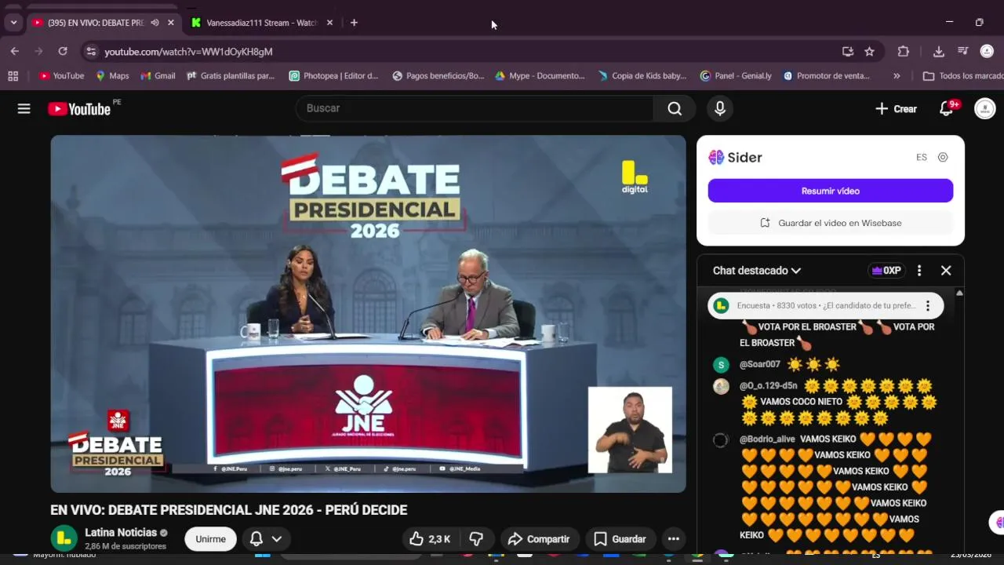This screenshot has height=565, width=1004.
Task: Open the Latina Noticias channel name link
Action: pos(121,532)
